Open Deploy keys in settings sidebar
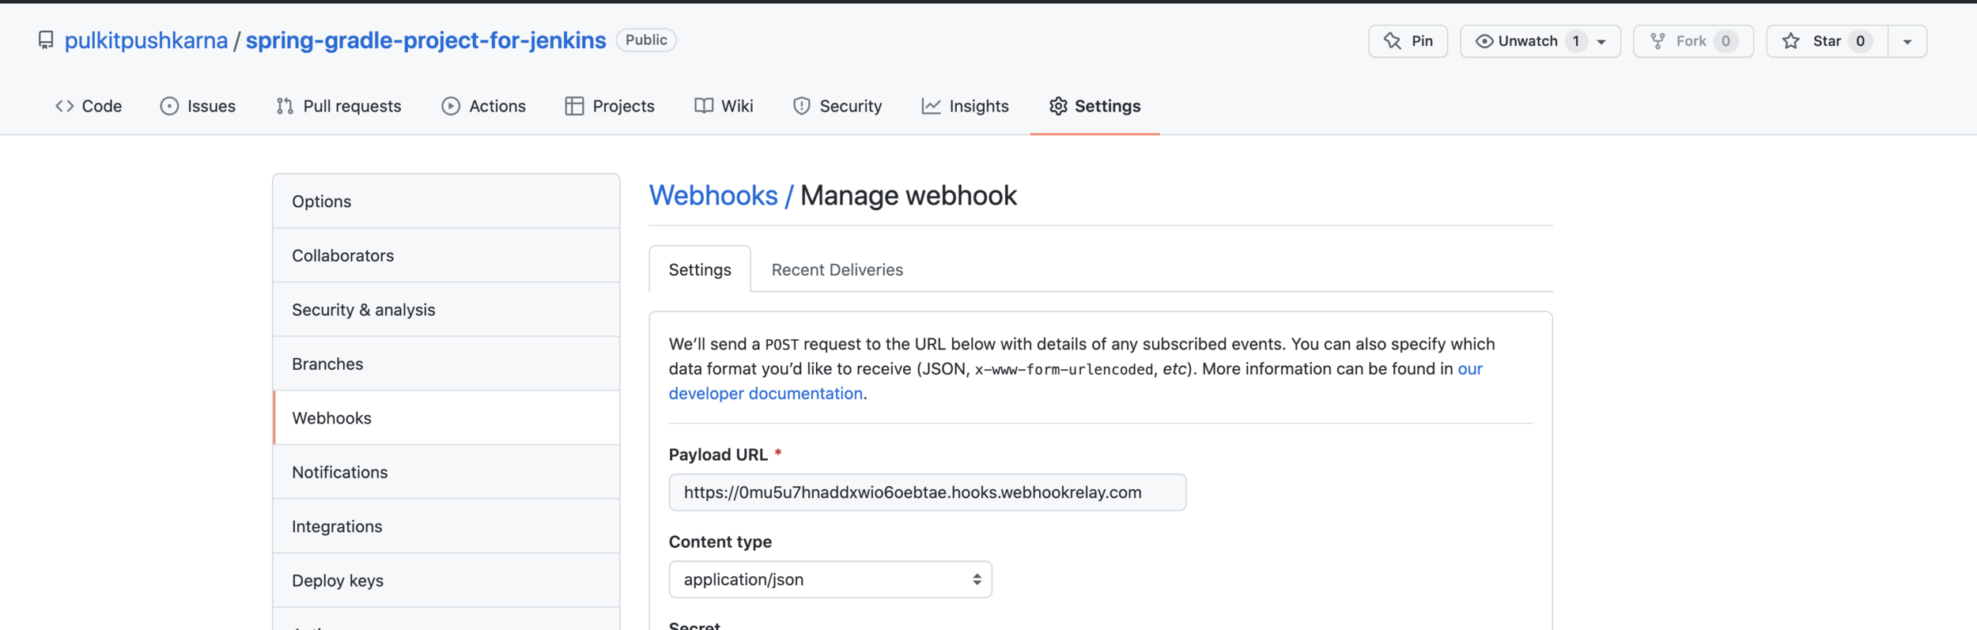Screen dimensions: 1977x630 click(446, 580)
